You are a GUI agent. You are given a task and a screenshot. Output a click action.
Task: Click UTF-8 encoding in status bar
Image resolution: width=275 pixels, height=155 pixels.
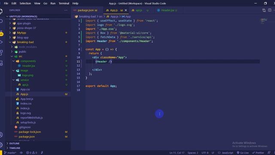[x=205, y=153]
